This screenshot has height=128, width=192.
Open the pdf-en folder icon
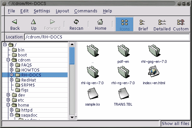123,50
